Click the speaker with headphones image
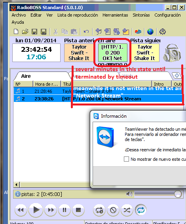The height and width of the screenshot is (224, 186). pos(172,53)
